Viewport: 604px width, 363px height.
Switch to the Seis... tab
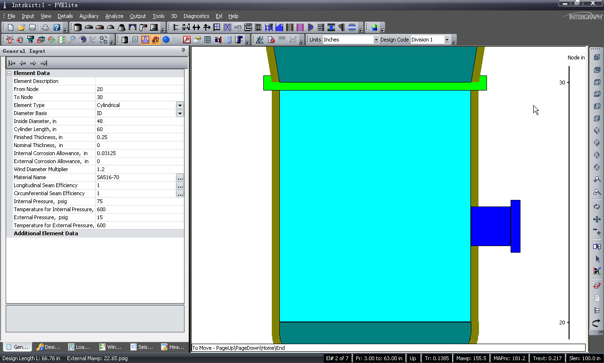(141, 347)
